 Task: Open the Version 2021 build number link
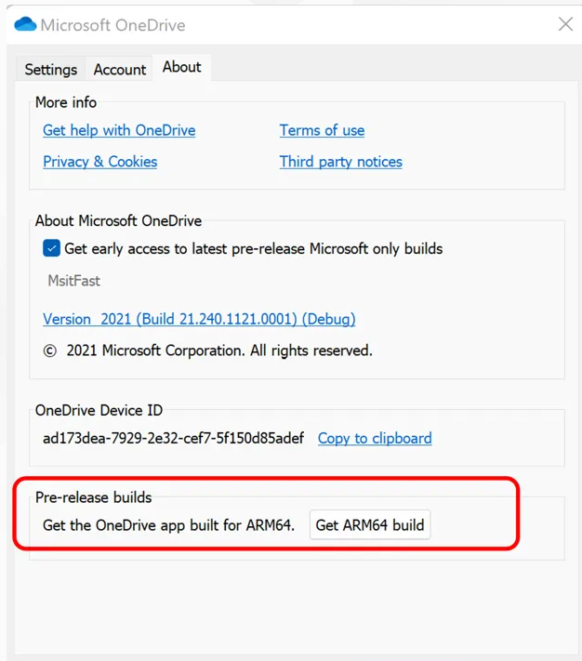coord(199,319)
